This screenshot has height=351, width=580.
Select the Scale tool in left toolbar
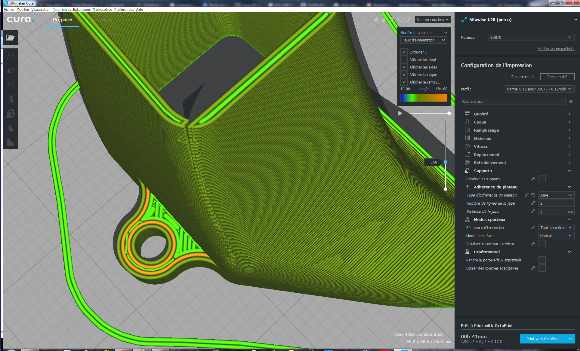pos(11,70)
